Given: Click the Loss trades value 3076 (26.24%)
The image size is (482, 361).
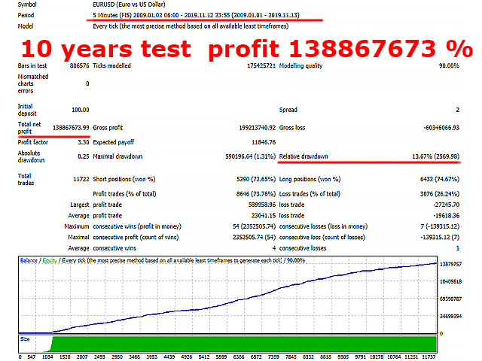Looking at the screenshot, I should pos(440,194).
